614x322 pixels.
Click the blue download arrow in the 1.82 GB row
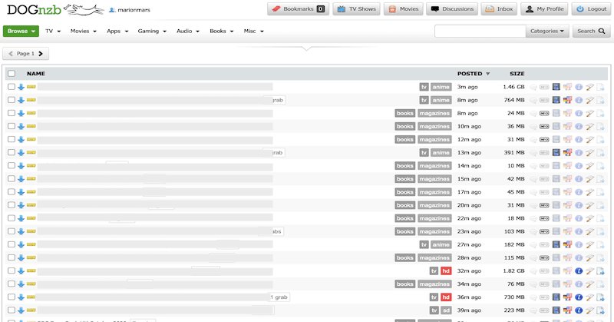click(21, 271)
